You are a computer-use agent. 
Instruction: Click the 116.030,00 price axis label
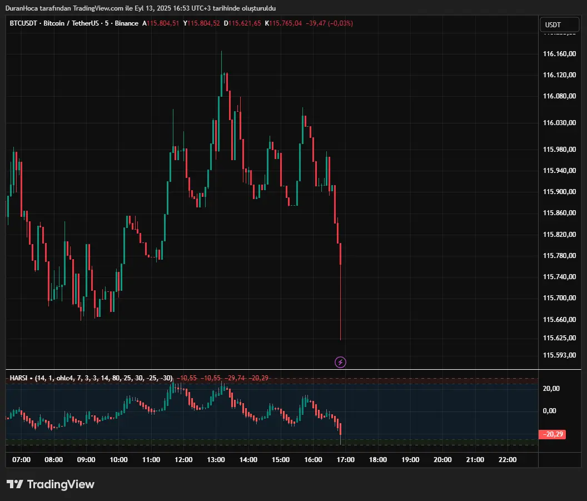pyautogui.click(x=559, y=123)
